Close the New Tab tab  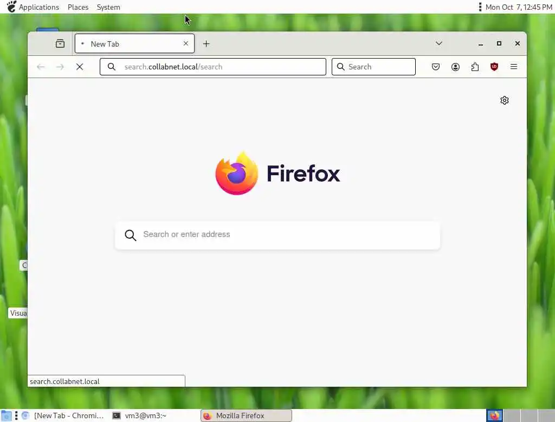tap(186, 43)
